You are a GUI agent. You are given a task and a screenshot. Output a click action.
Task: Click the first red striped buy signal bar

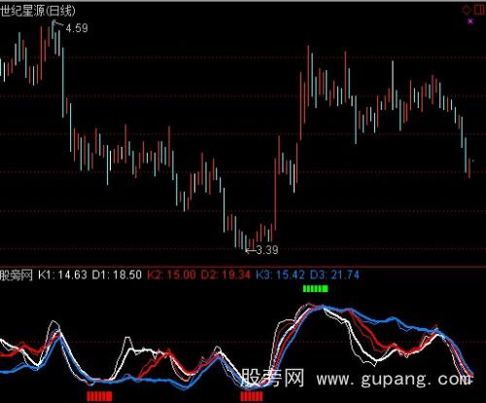coord(99,396)
